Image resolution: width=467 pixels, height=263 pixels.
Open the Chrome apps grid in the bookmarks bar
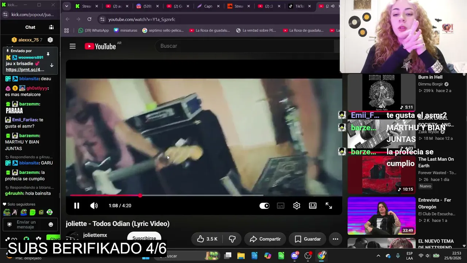66,30
